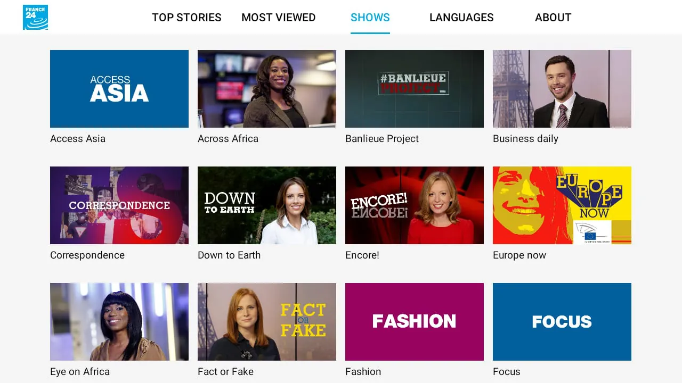Screen dimensions: 682x383
Task: Open the ABOUT page
Action: point(553,18)
